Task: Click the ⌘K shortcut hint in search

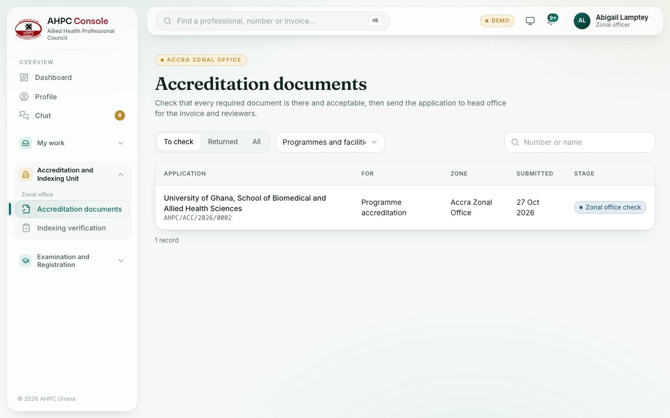Action: (x=375, y=21)
